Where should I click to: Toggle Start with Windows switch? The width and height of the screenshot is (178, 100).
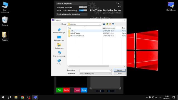coord(83,7)
